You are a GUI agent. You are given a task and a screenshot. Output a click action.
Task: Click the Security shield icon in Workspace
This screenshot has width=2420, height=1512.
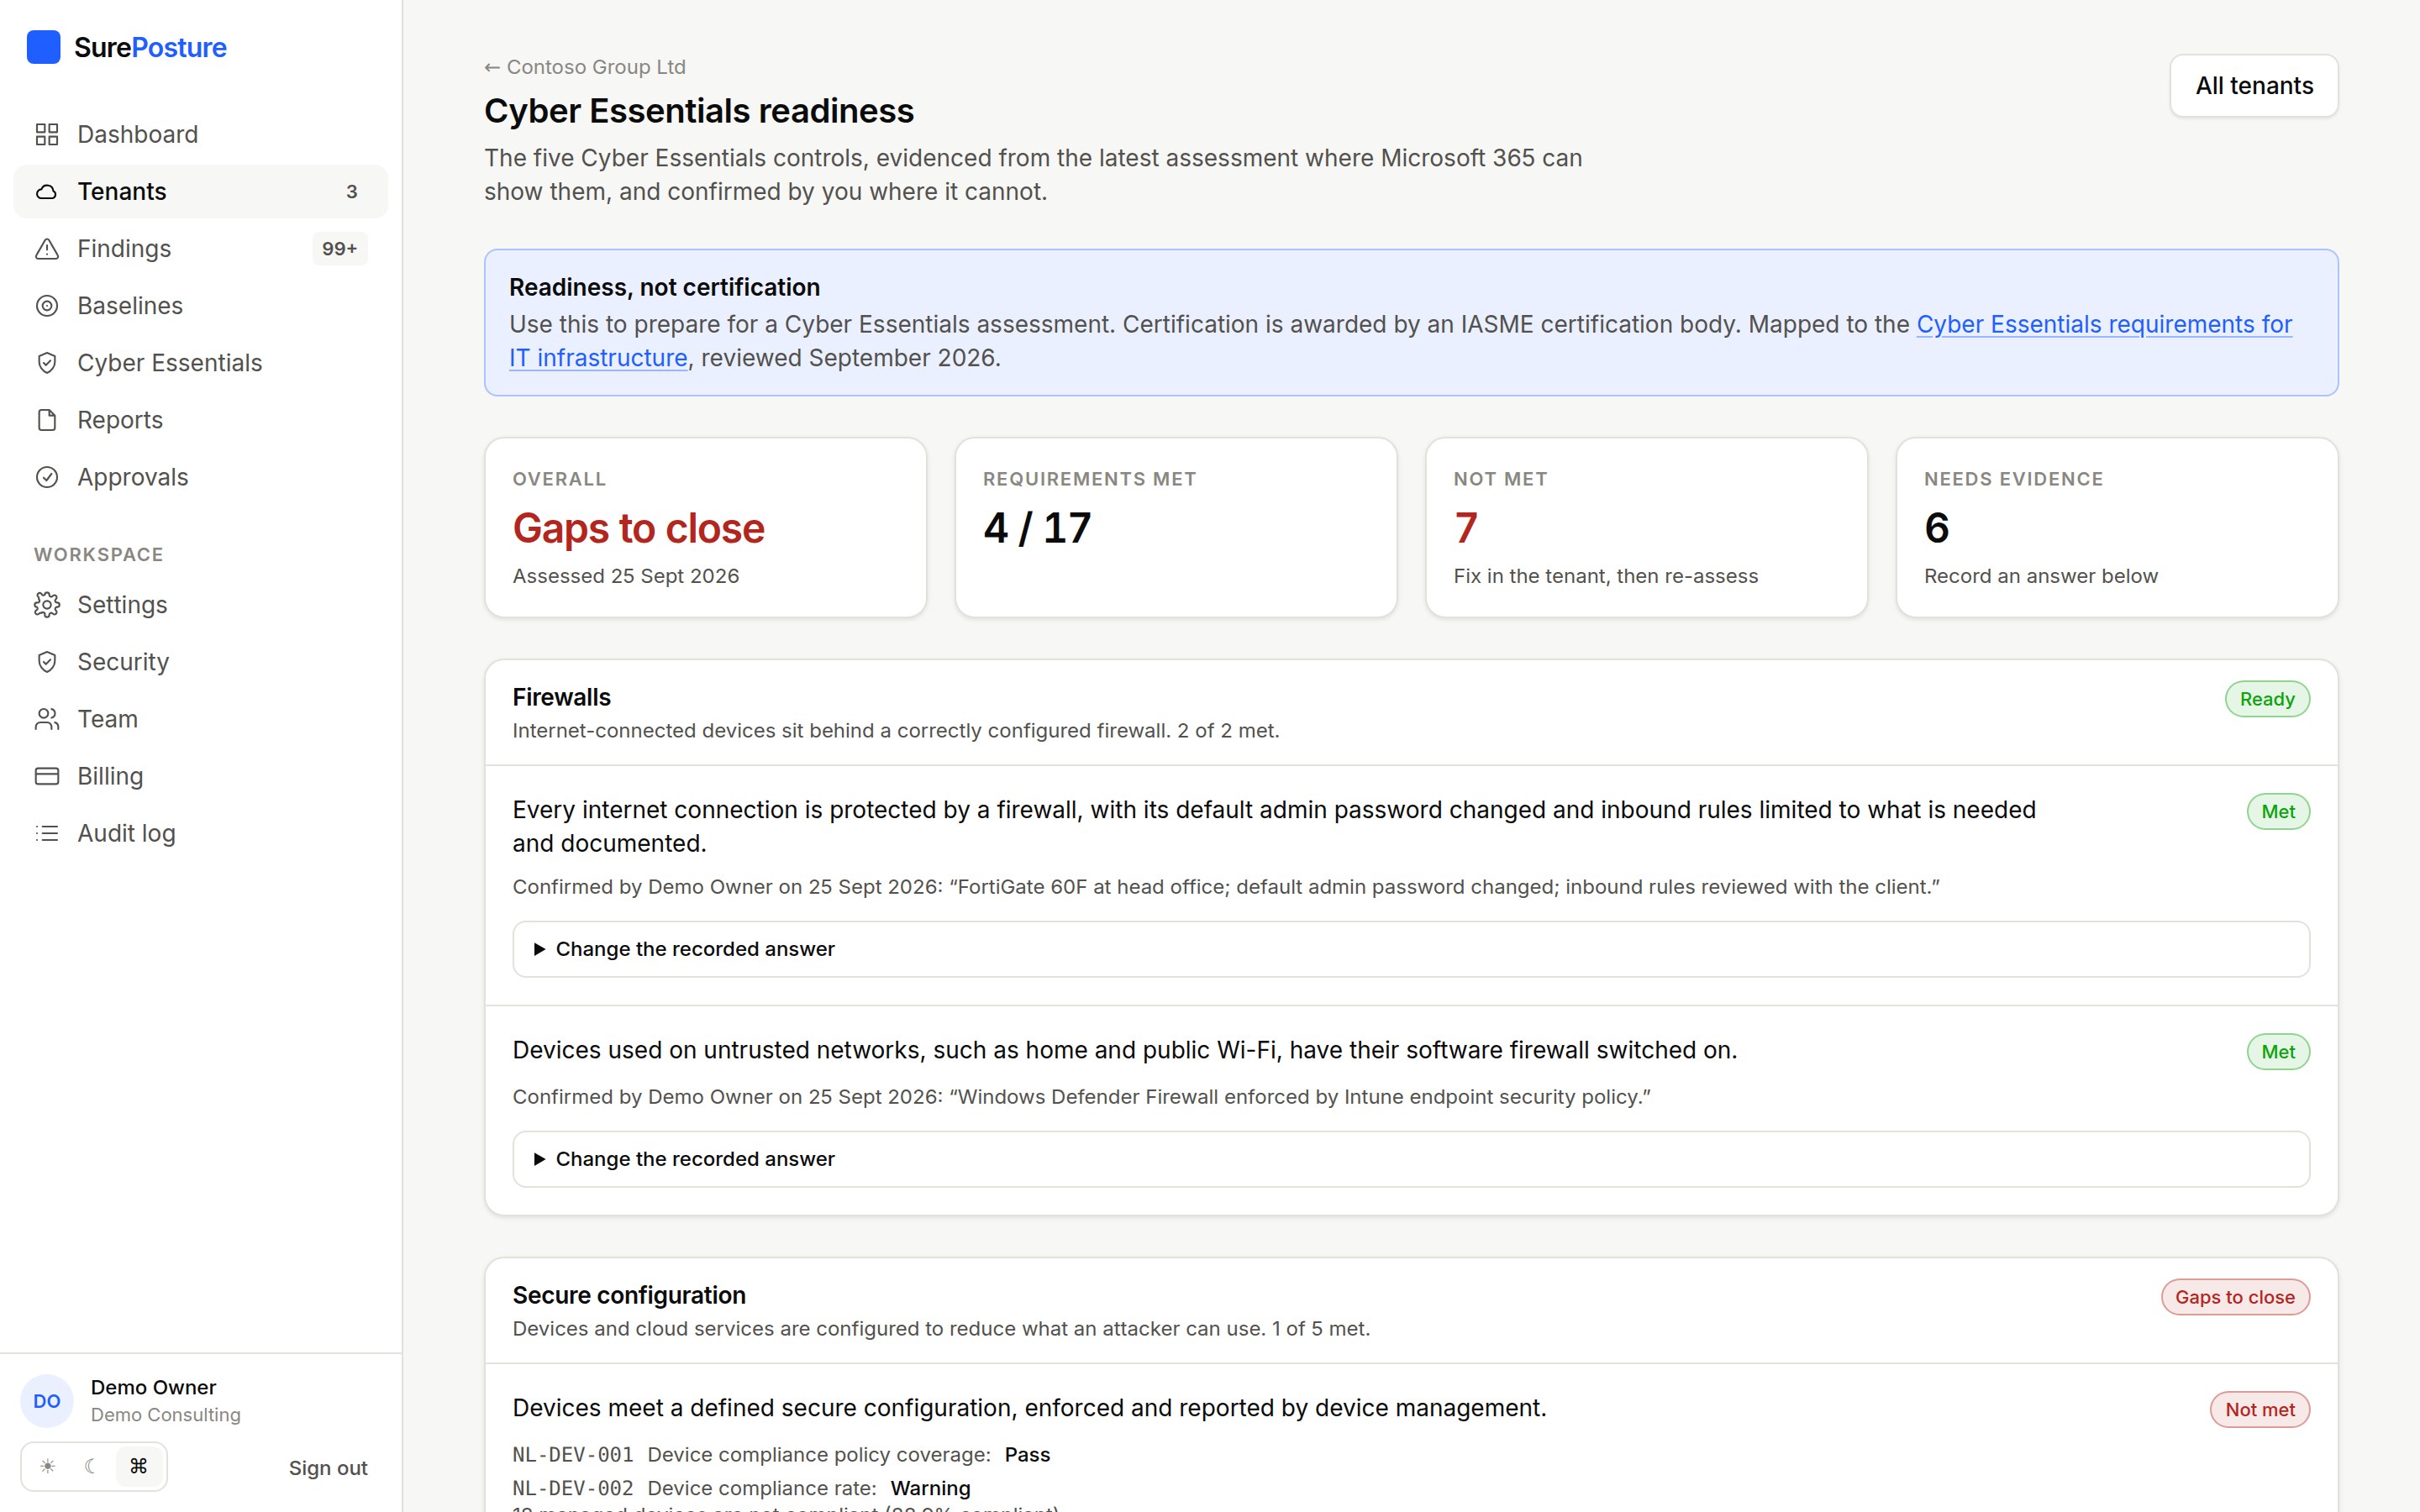tap(47, 661)
